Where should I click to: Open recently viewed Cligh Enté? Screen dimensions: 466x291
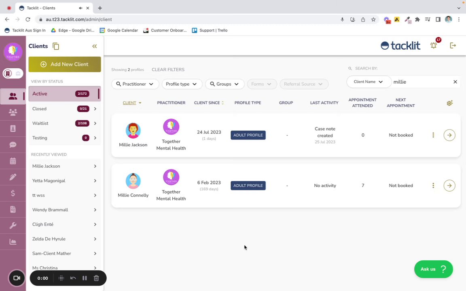(x=64, y=224)
